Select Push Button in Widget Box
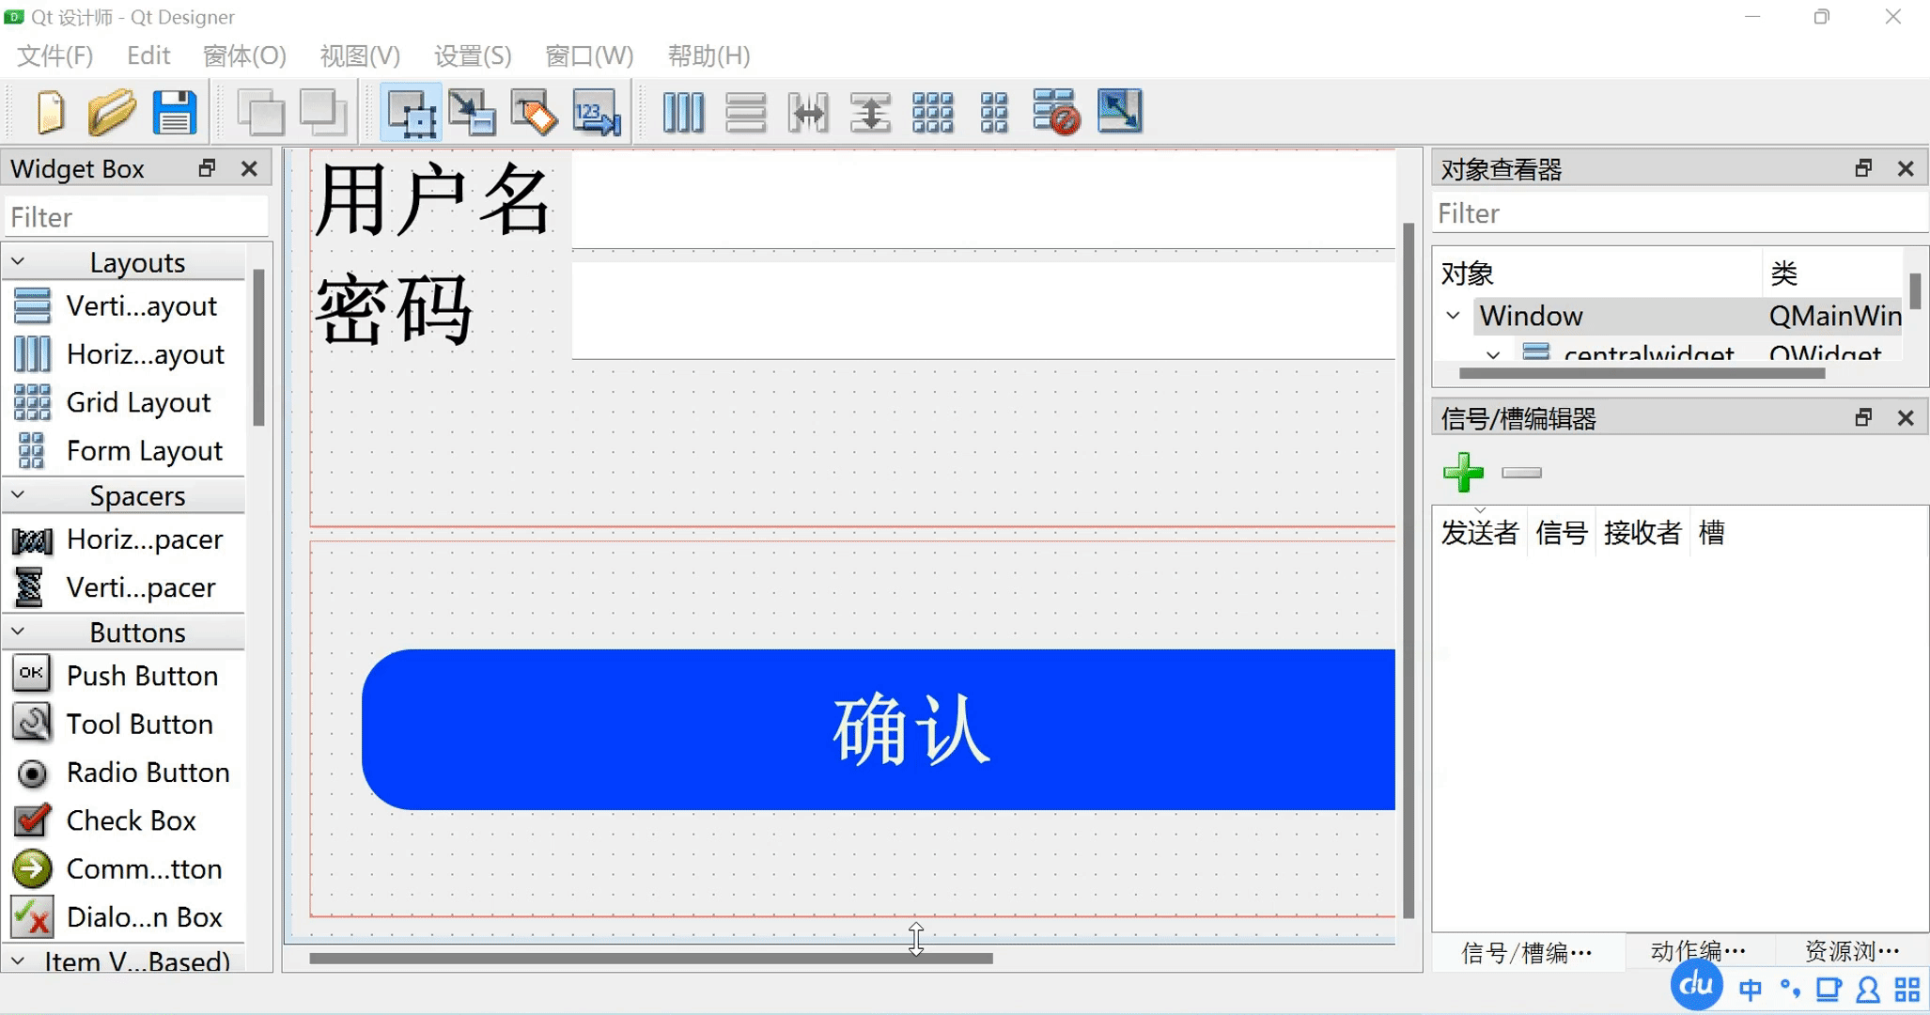The height and width of the screenshot is (1015, 1930). (141, 676)
